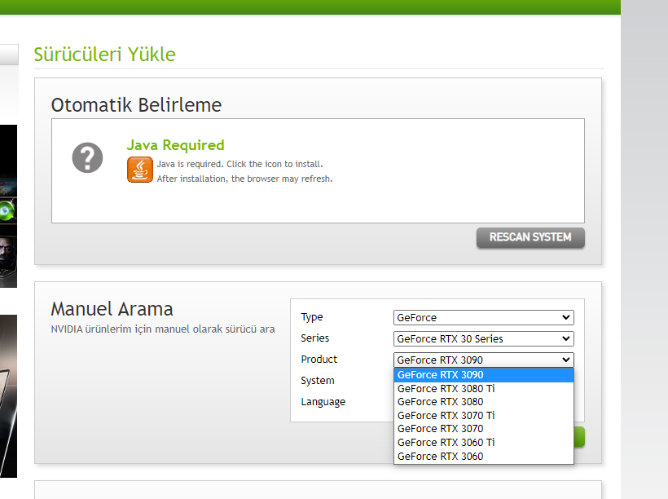The height and width of the screenshot is (499, 668).
Task: Click the Series field label
Action: tap(315, 338)
